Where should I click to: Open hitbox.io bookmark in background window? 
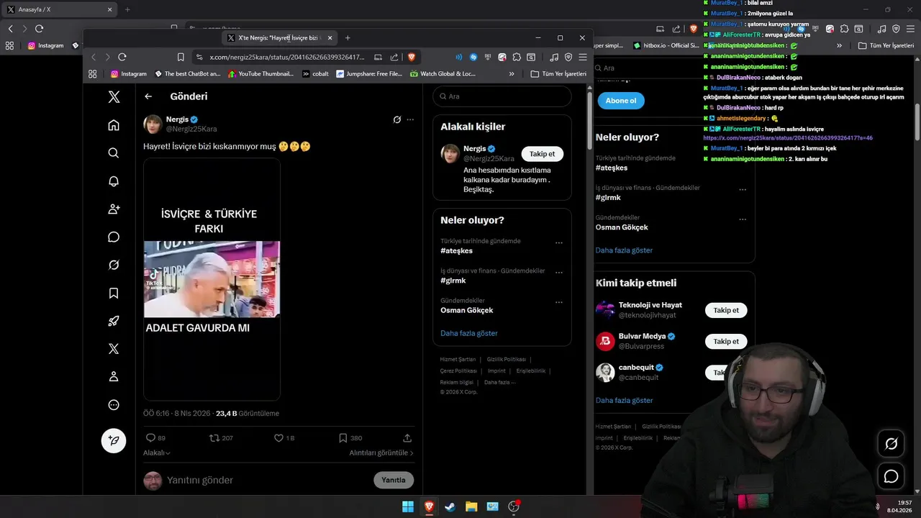(x=666, y=45)
